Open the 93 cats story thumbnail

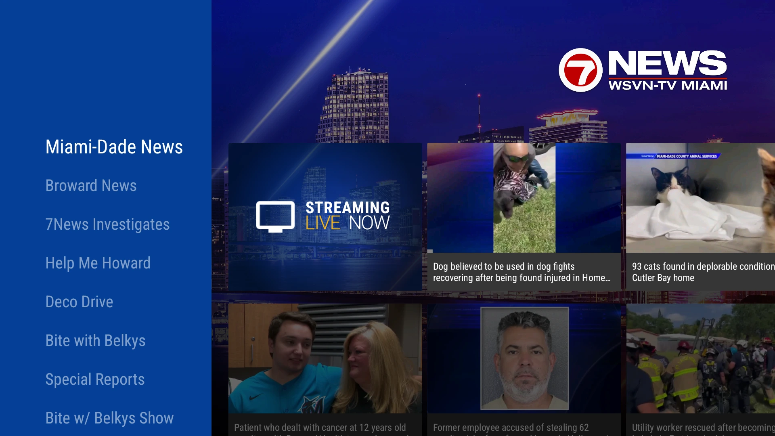point(700,198)
